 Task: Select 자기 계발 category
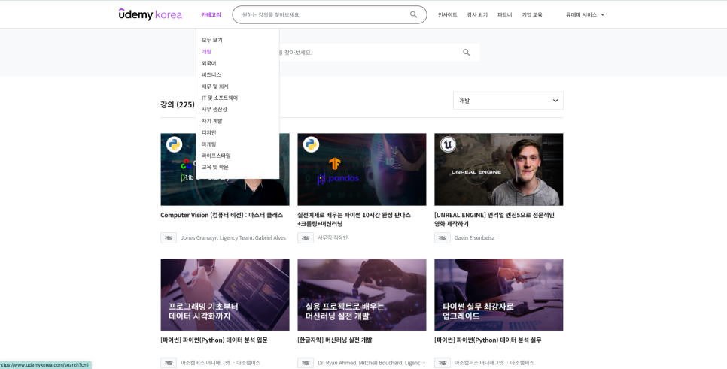click(212, 121)
